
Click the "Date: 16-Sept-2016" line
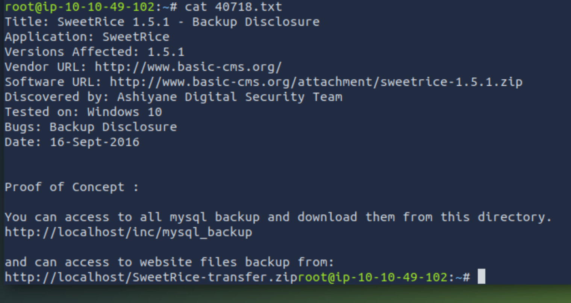[72, 142]
